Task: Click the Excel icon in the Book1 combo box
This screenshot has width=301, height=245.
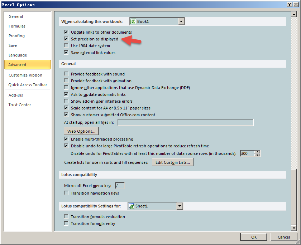Action: point(133,21)
